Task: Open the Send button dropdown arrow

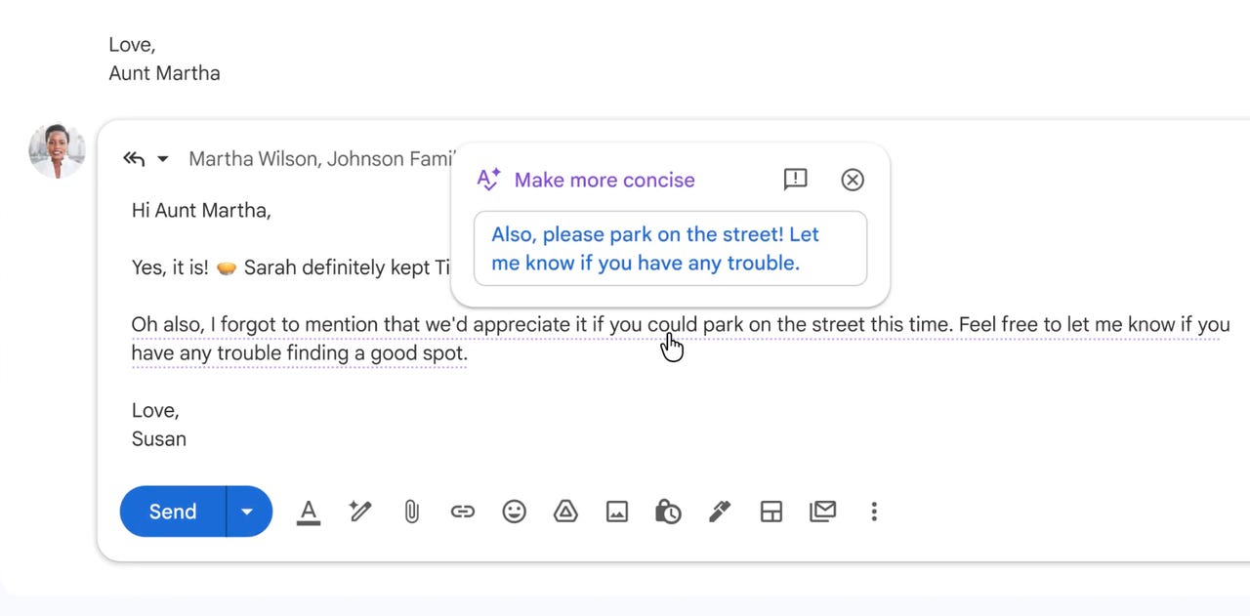Action: click(x=247, y=512)
